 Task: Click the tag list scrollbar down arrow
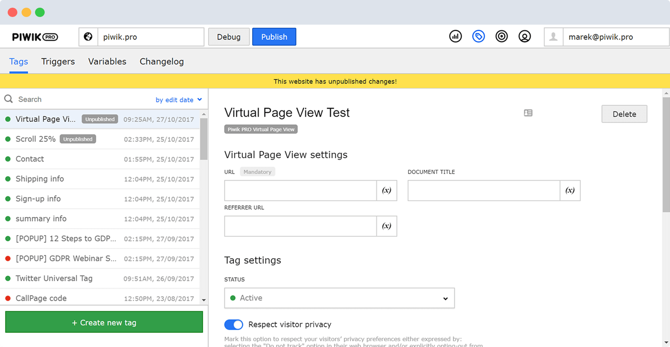204,300
